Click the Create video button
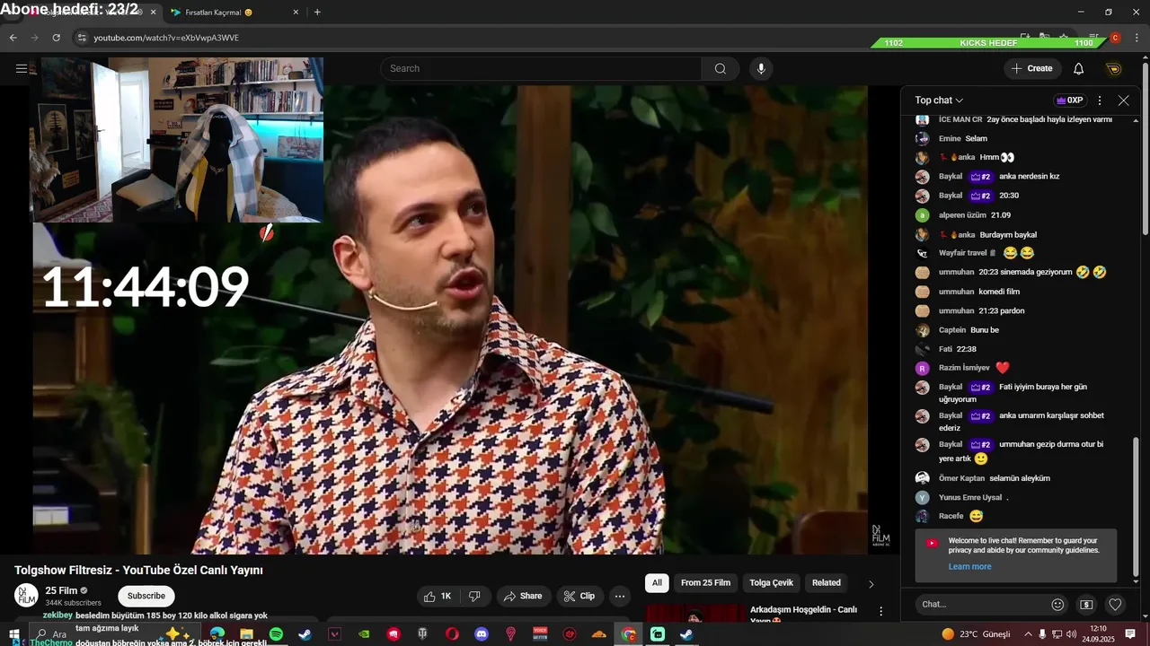 click(1031, 69)
